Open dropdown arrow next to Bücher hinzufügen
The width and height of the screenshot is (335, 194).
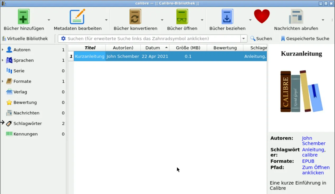click(49, 20)
